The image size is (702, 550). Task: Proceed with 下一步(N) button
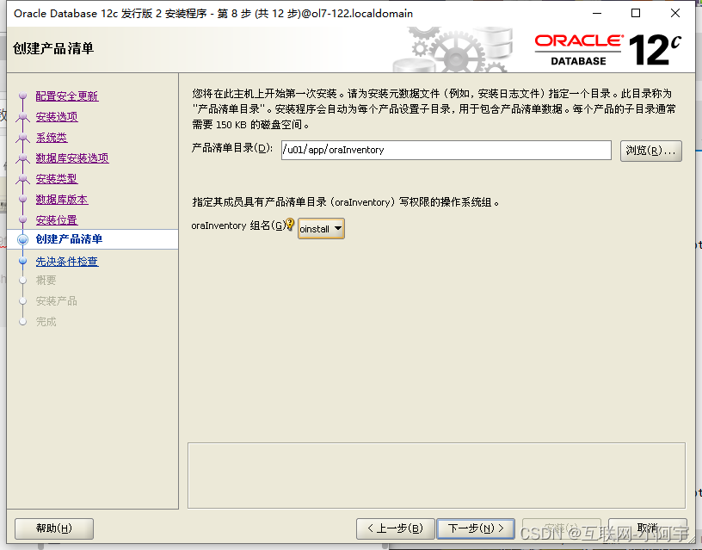coord(476,528)
